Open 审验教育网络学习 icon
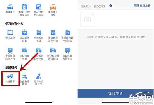 (x=10, y=51)
